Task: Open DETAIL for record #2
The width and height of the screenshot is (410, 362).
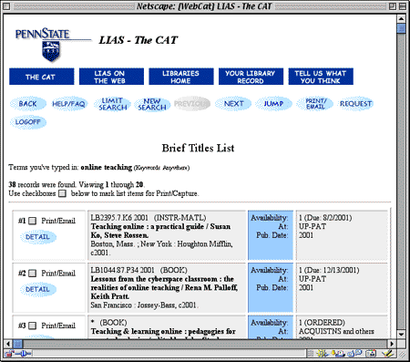Action: 38,289
